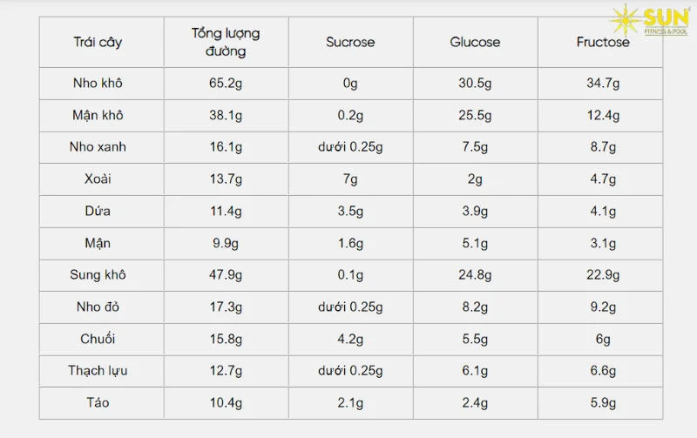This screenshot has width=697, height=438.
Task: Select the Sung khô row label
Action: 98,275
